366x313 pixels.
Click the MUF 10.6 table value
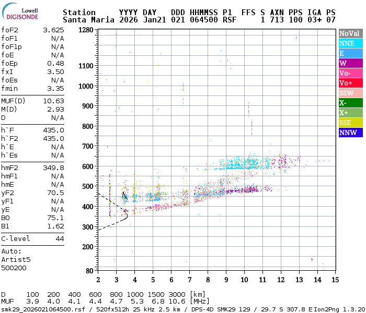tap(177, 302)
